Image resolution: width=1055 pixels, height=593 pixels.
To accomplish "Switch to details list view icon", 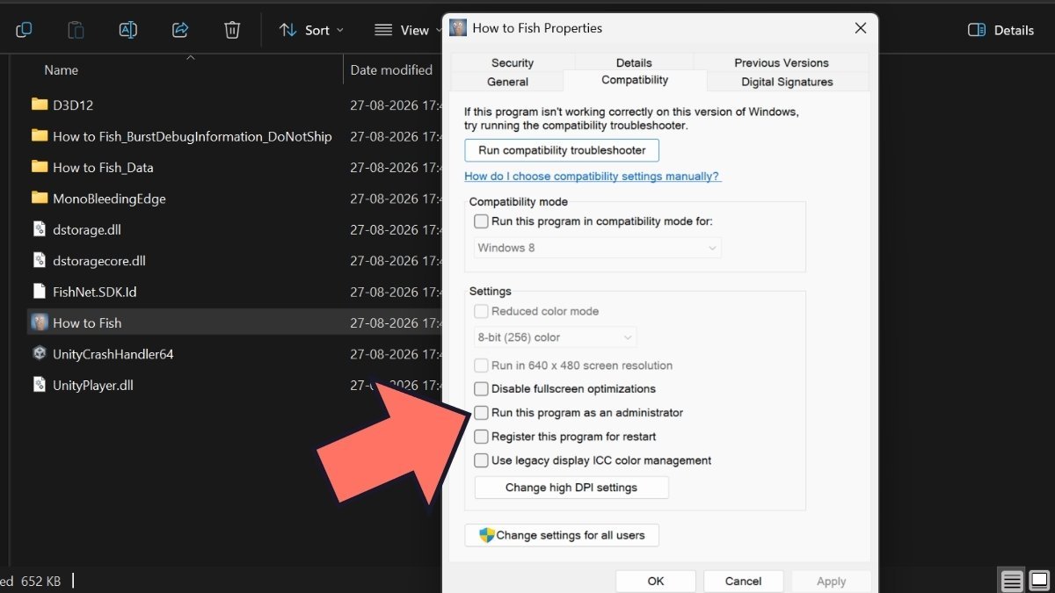I will 1012,581.
